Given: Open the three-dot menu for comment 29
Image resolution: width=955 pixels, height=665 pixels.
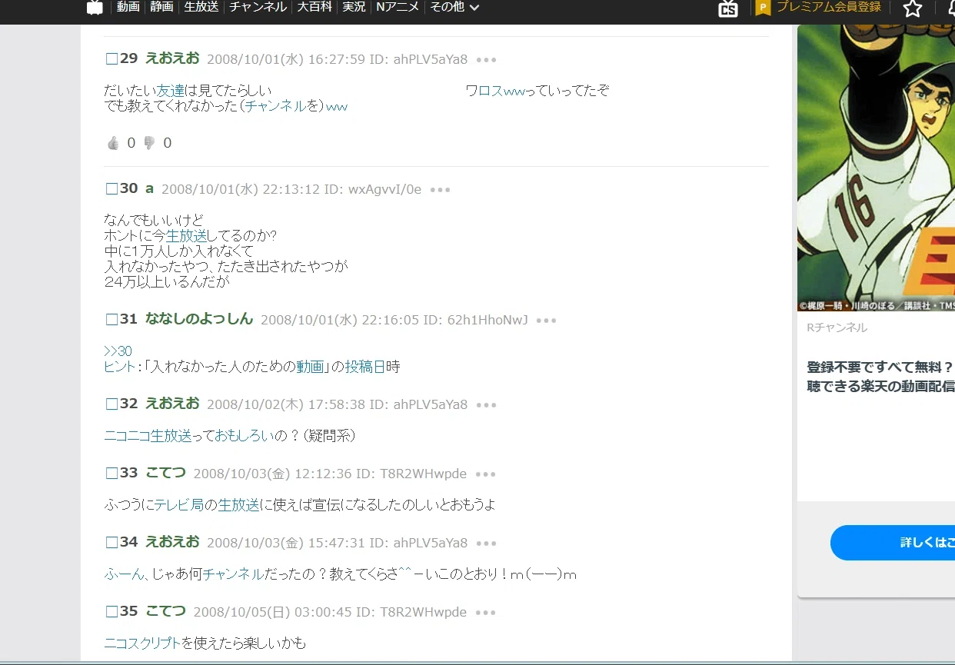Looking at the screenshot, I should click(x=487, y=59).
